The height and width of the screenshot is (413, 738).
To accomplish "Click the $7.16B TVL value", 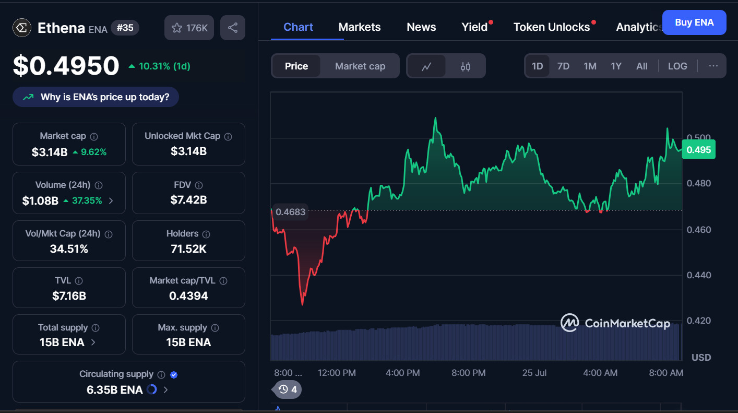I will click(x=69, y=296).
